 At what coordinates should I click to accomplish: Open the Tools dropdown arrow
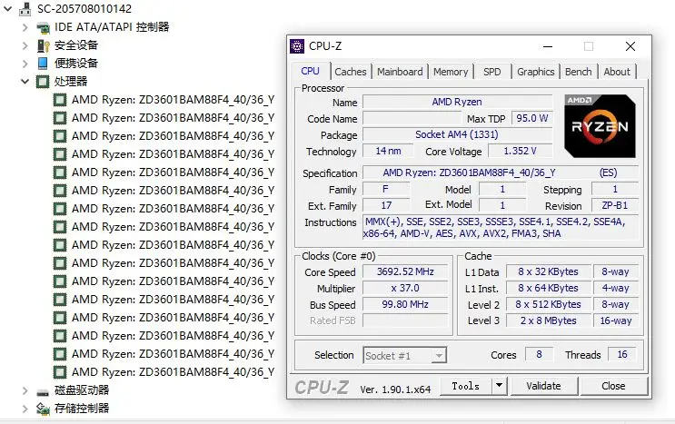(499, 385)
